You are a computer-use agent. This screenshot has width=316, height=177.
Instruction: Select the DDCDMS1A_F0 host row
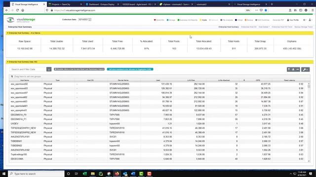[x=158, y=115]
